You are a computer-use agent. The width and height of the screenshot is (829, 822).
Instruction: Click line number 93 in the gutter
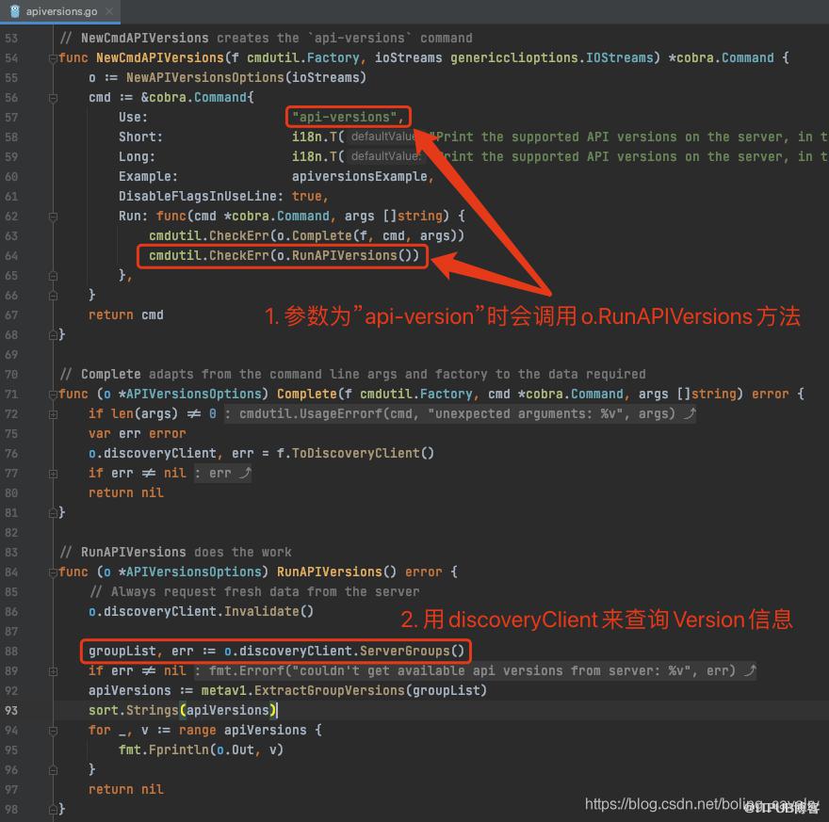point(11,711)
